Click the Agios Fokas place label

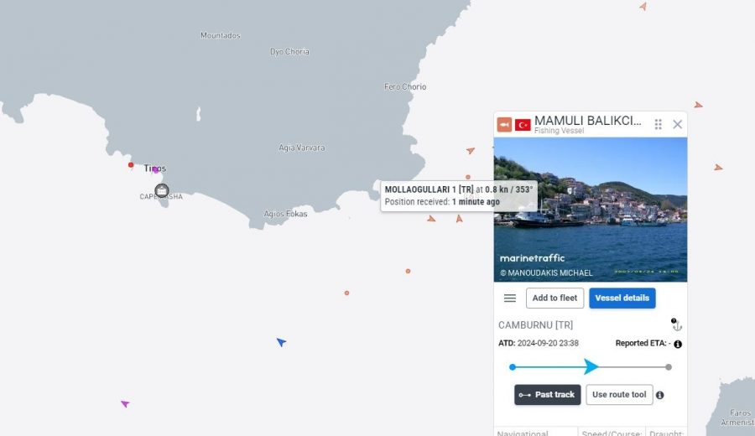click(285, 214)
